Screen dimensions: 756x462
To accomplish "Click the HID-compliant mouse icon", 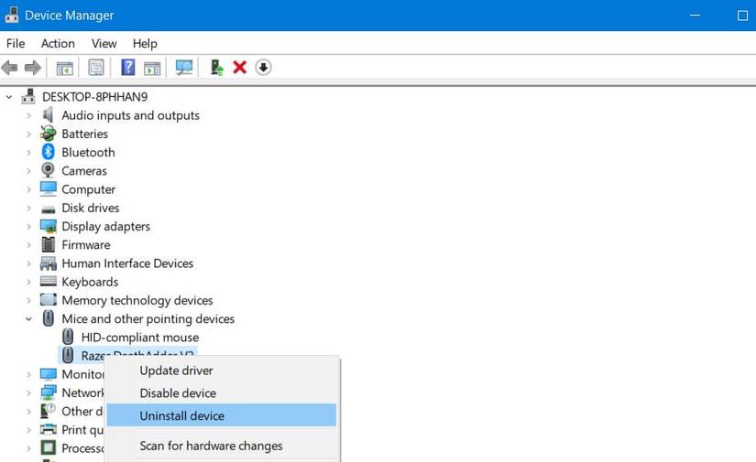I will pos(68,337).
